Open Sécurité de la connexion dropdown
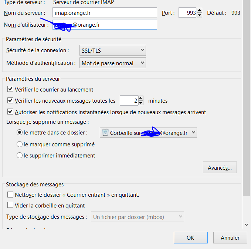251x249 pixels. (x=113, y=50)
